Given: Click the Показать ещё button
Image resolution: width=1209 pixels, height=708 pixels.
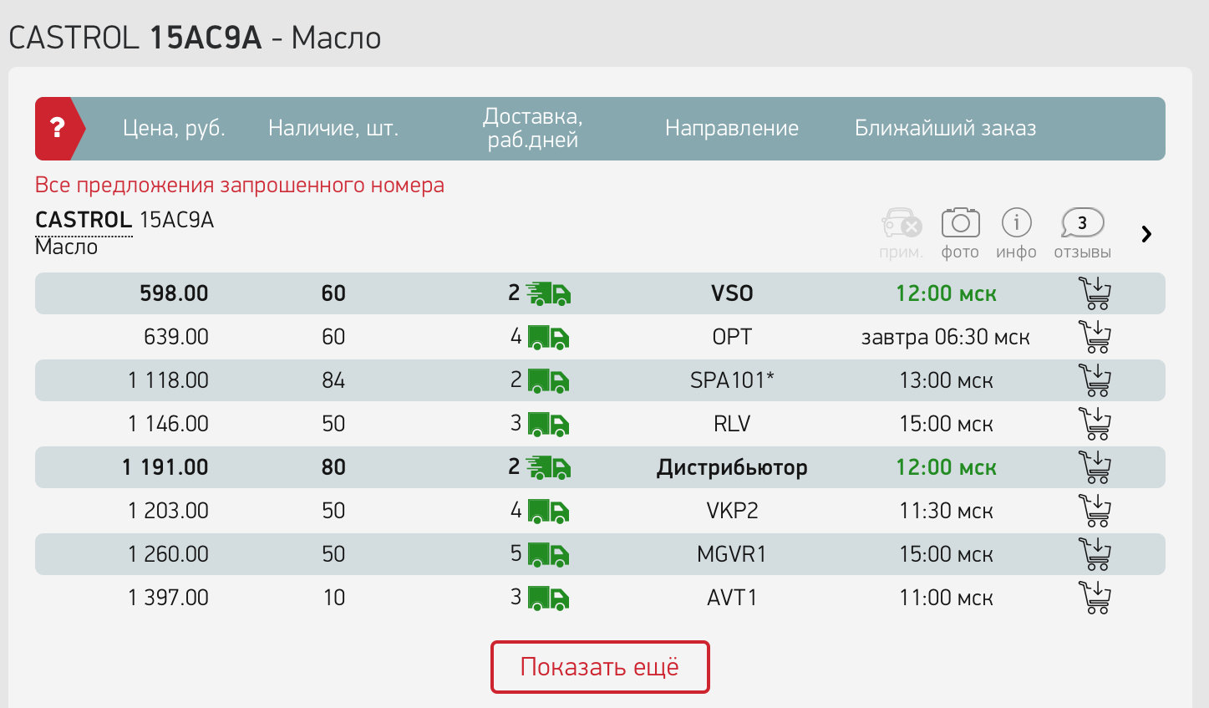Looking at the screenshot, I should pos(600,667).
